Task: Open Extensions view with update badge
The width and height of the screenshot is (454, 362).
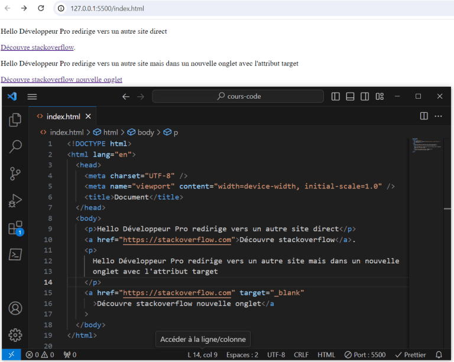Action: [x=16, y=228]
